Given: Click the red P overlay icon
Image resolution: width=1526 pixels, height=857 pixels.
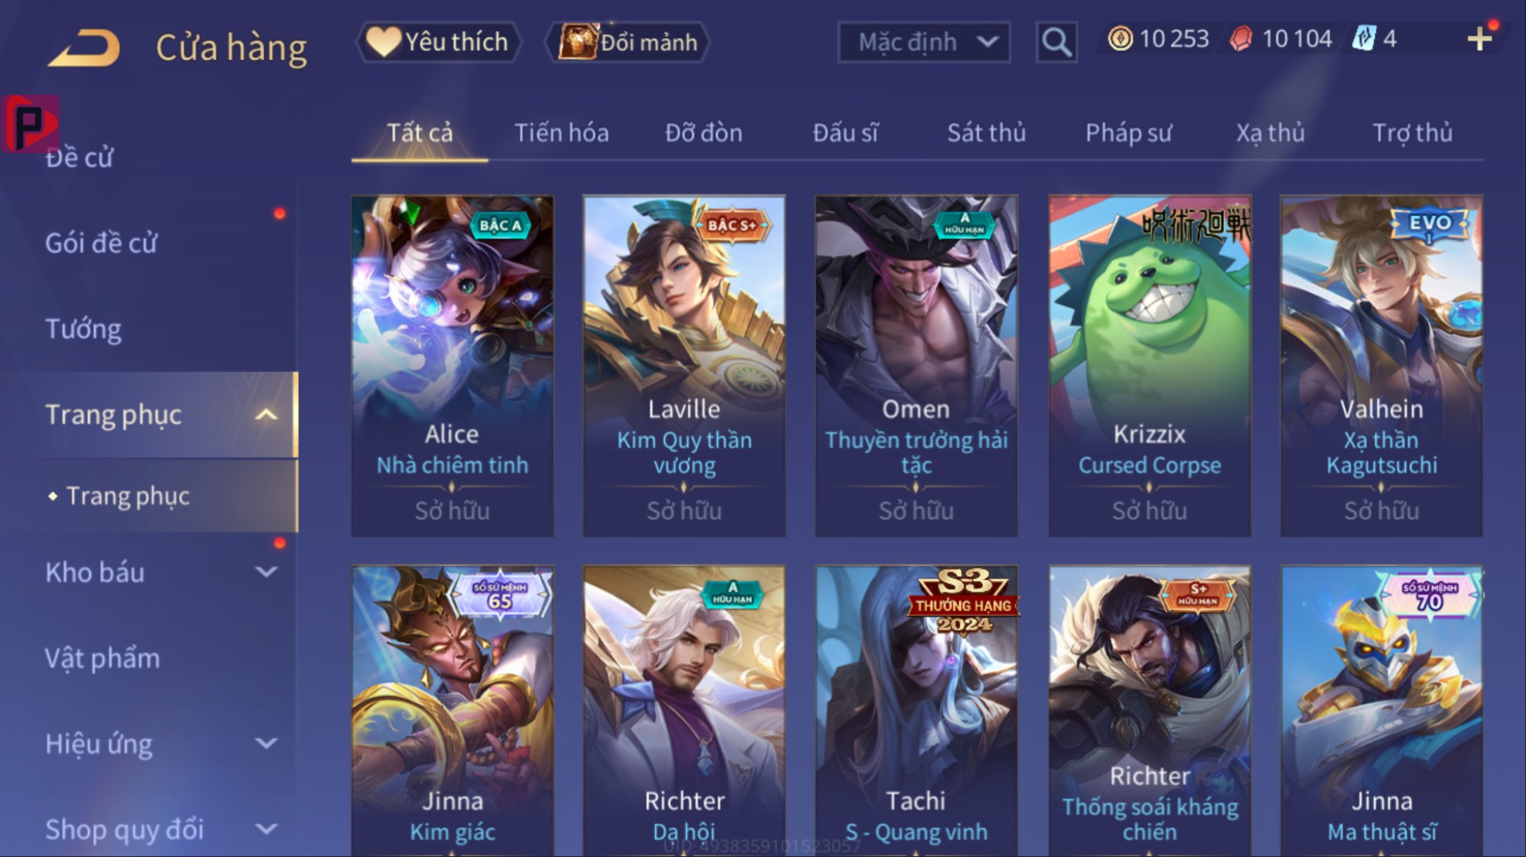Looking at the screenshot, I should point(31,124).
